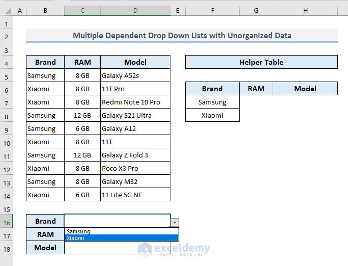This screenshot has width=348, height=266.
Task: Select the helper table Samsung cell
Action: [212, 102]
